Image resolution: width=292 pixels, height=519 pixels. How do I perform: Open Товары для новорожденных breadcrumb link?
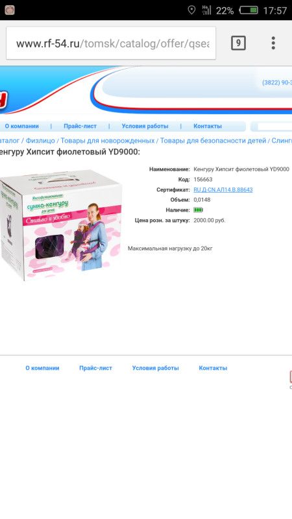[x=108, y=141]
